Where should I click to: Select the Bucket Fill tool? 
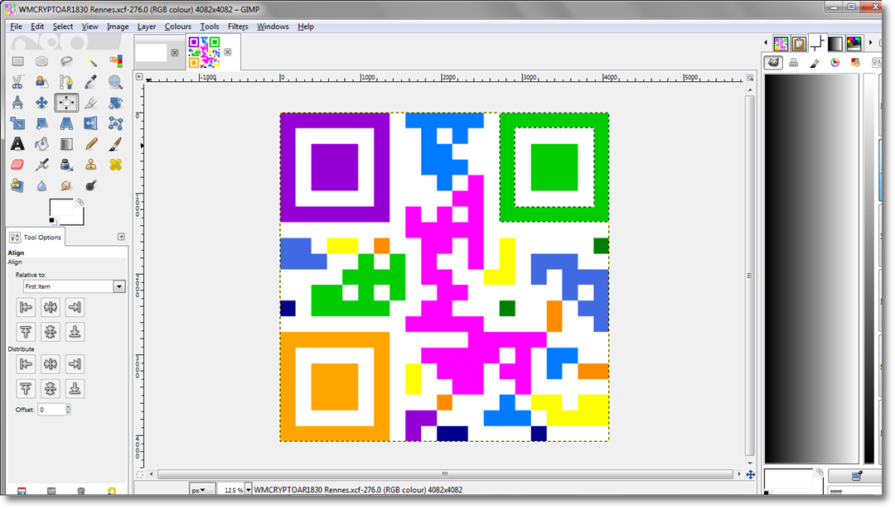coord(41,144)
